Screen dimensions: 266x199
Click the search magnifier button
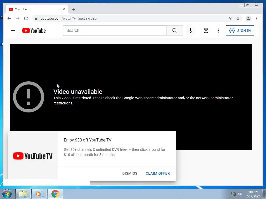tap(175, 31)
